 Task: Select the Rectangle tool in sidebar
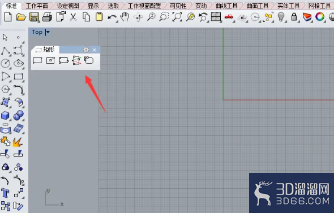19,77
